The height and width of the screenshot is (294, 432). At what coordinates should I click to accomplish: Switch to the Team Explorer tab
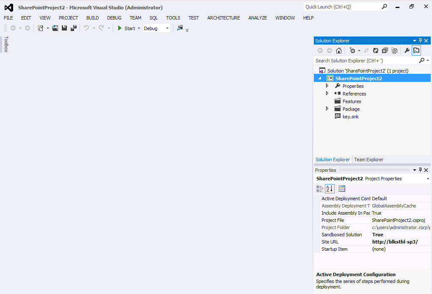(368, 160)
